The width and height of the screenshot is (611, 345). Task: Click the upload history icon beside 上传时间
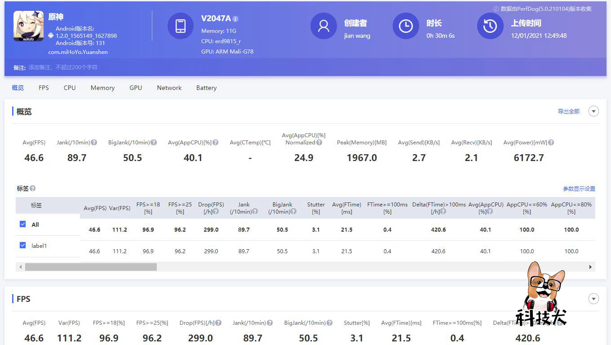pos(490,26)
